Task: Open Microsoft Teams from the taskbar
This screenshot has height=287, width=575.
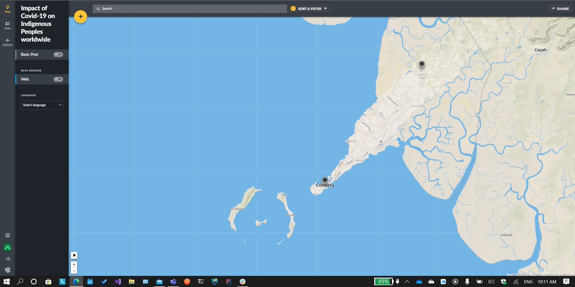Action: coord(173,282)
